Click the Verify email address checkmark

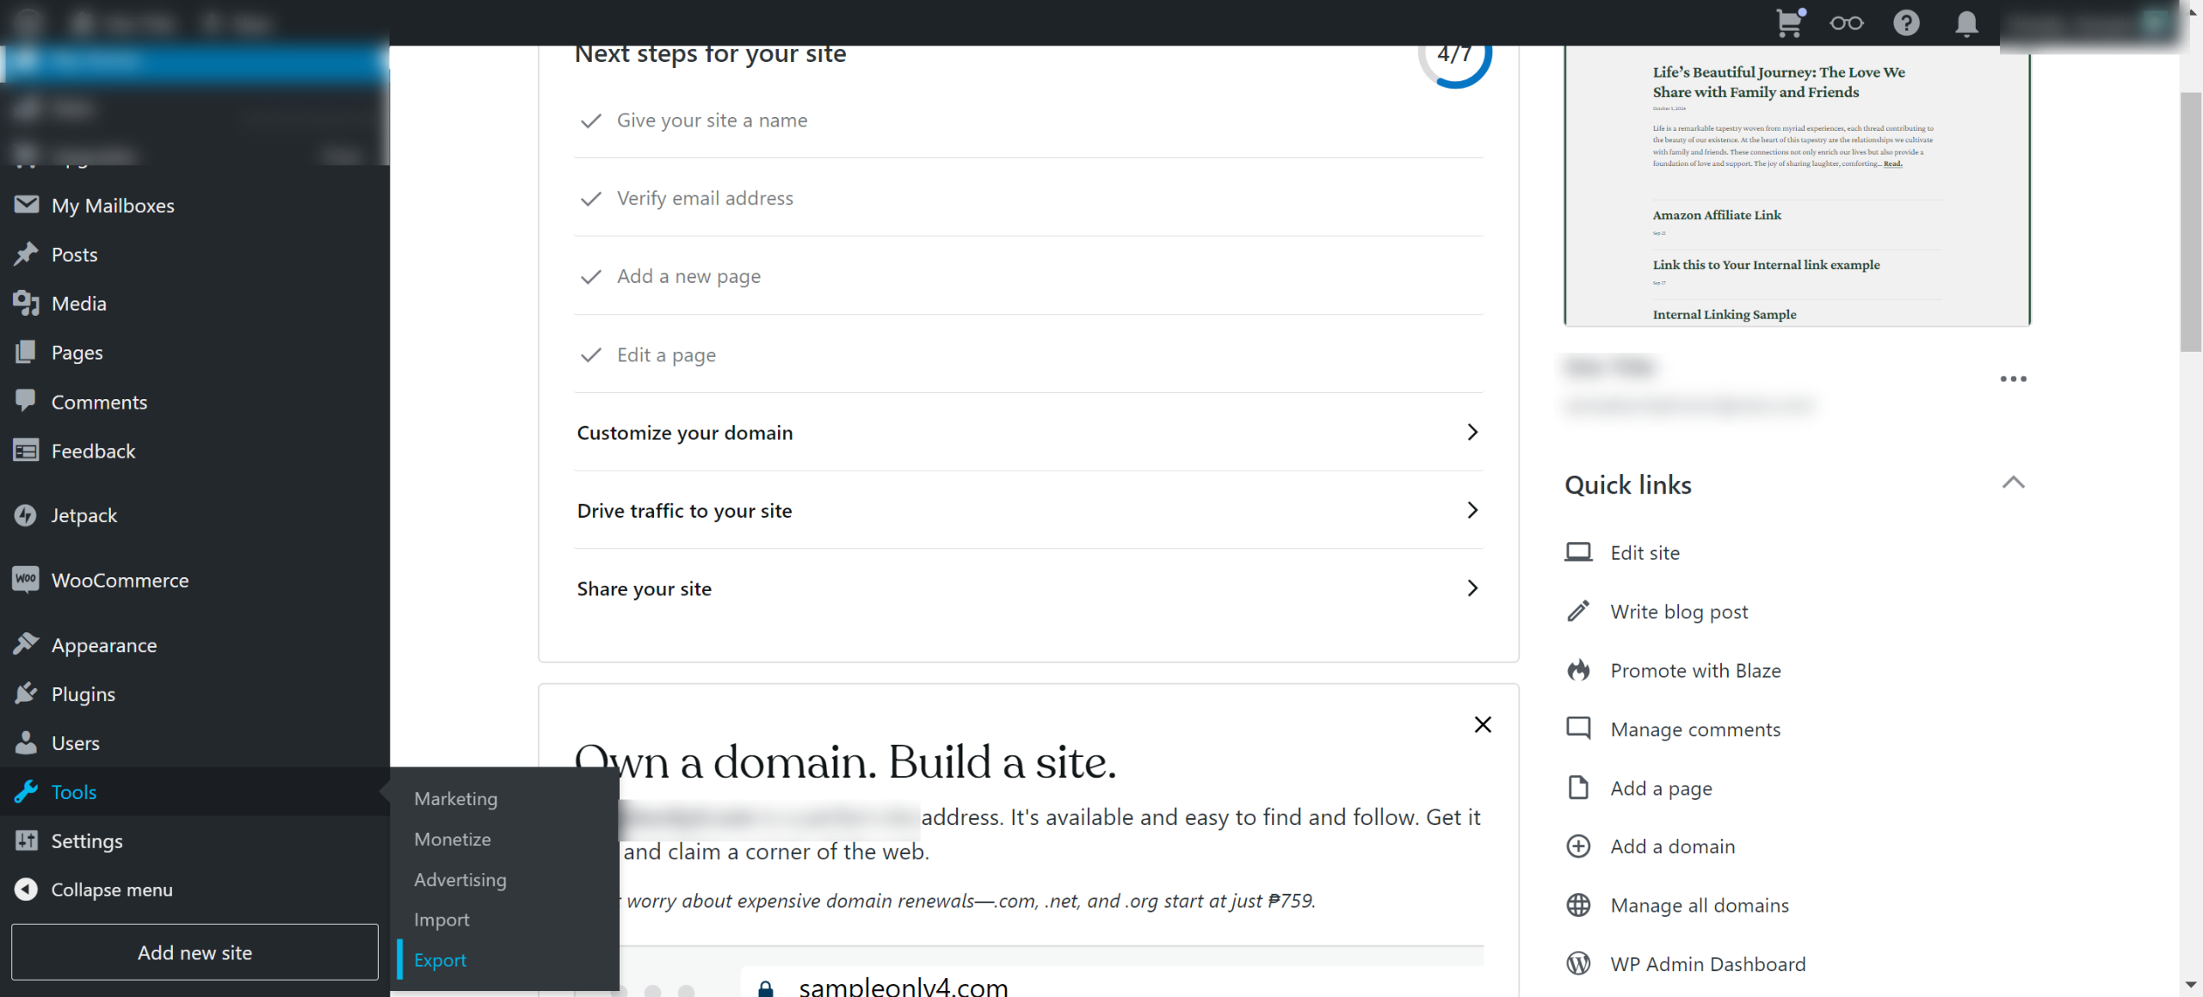click(x=590, y=199)
